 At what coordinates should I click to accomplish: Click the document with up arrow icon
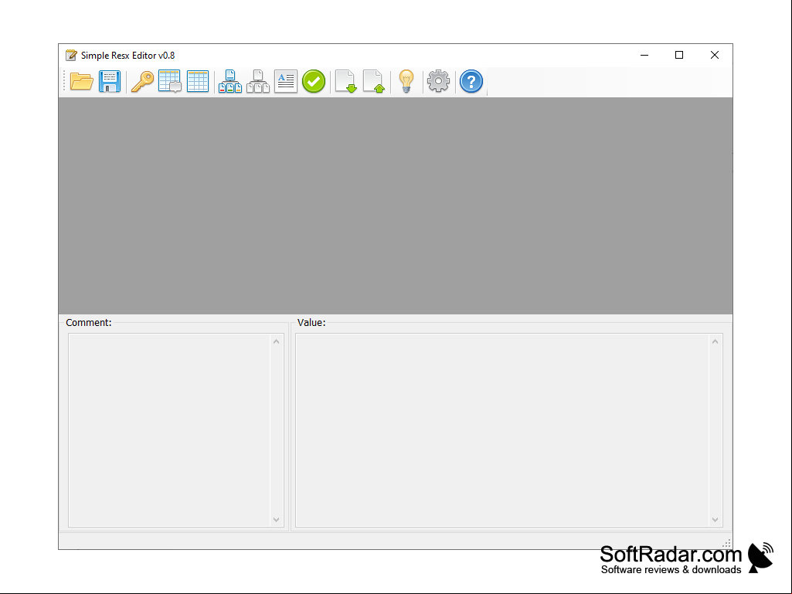click(374, 81)
